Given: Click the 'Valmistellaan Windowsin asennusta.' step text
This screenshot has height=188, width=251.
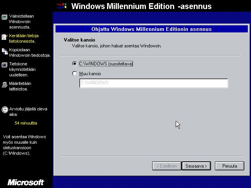Looking at the screenshot, I should coord(22,22).
